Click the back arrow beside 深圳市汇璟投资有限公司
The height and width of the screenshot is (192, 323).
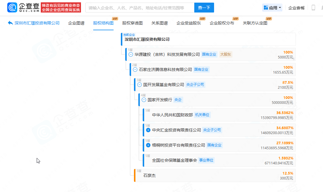tap(10, 23)
